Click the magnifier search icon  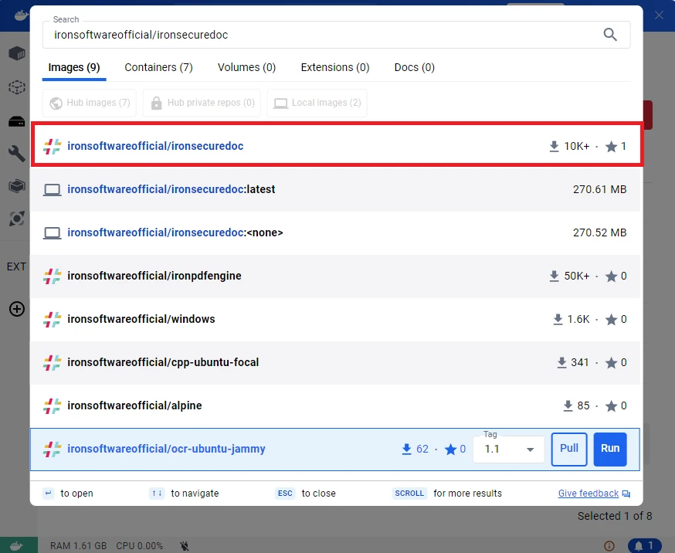[x=610, y=35]
